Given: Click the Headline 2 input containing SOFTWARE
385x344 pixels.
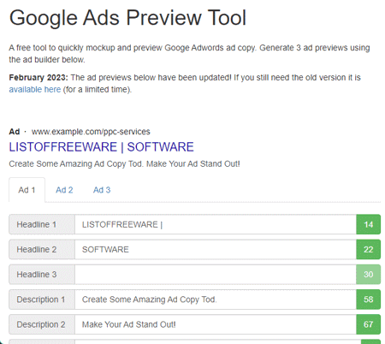Looking at the screenshot, I should pyautogui.click(x=216, y=250).
